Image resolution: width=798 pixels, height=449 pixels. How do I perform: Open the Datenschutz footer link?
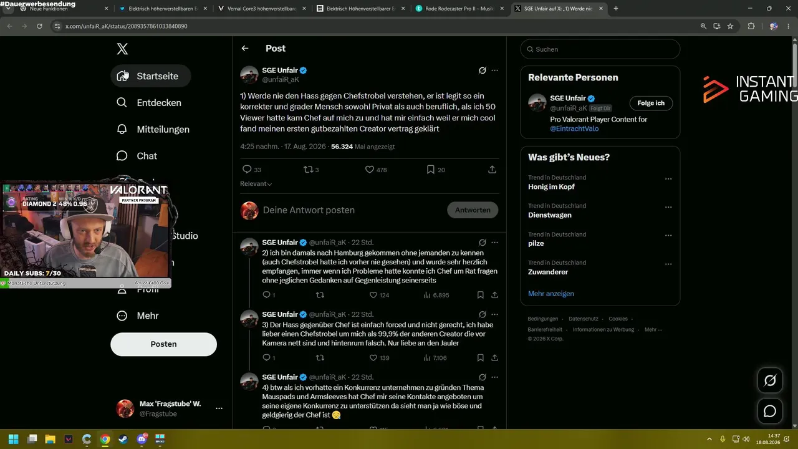(x=584, y=319)
